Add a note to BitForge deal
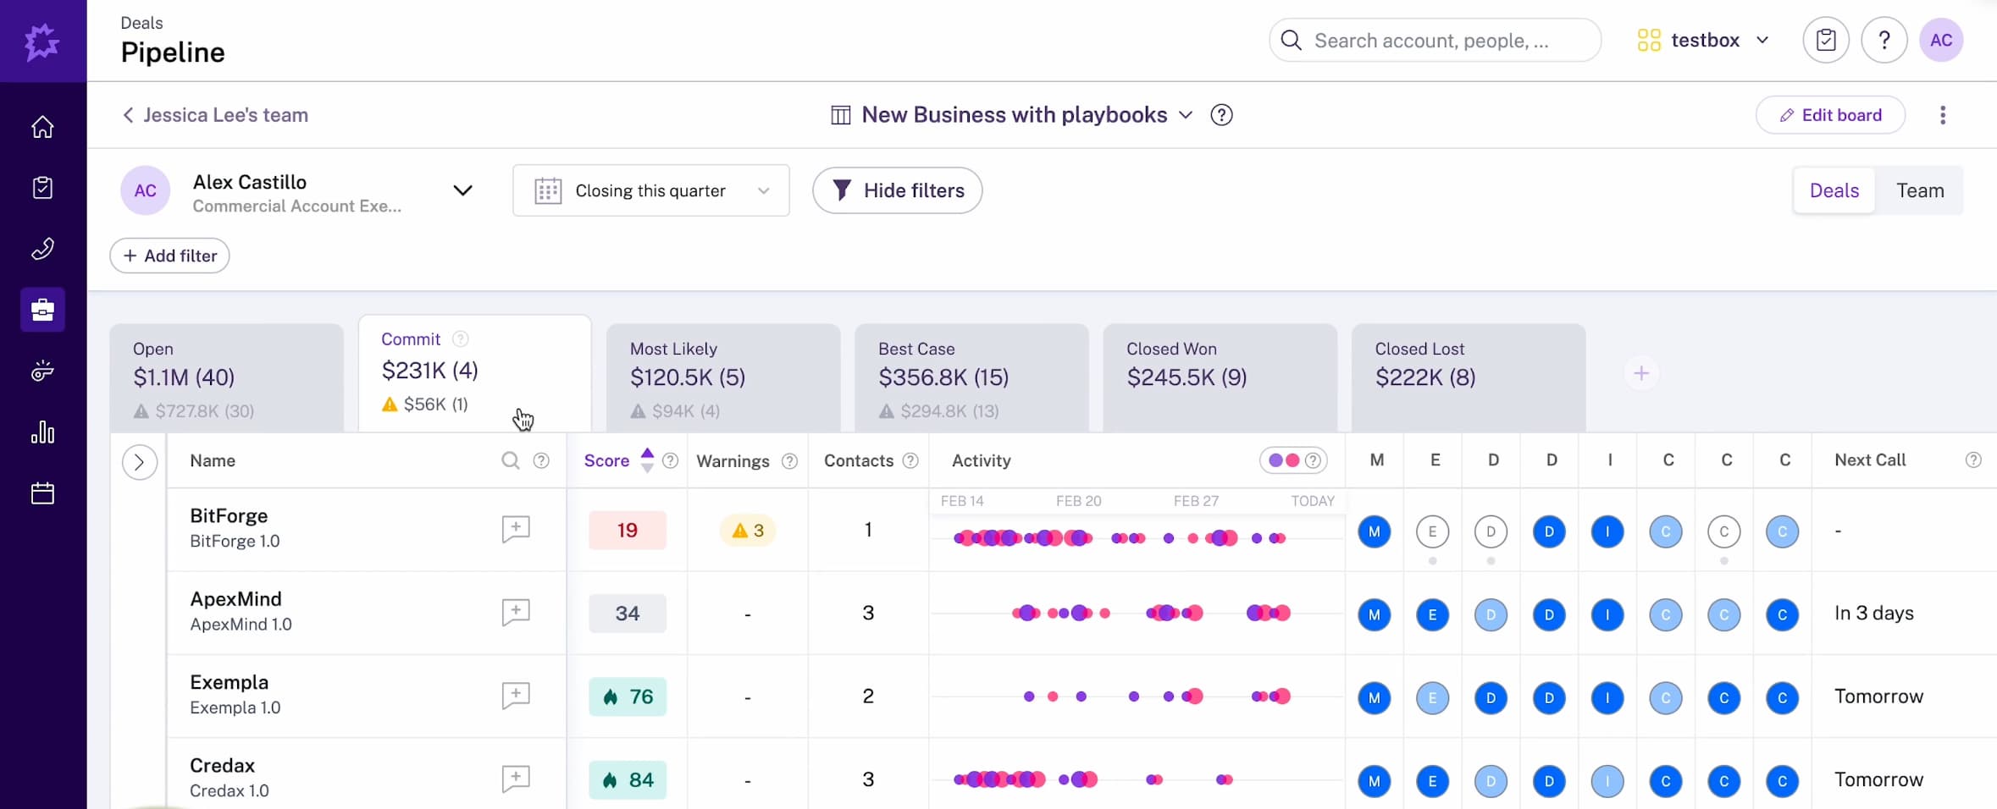The width and height of the screenshot is (1997, 809). click(516, 529)
